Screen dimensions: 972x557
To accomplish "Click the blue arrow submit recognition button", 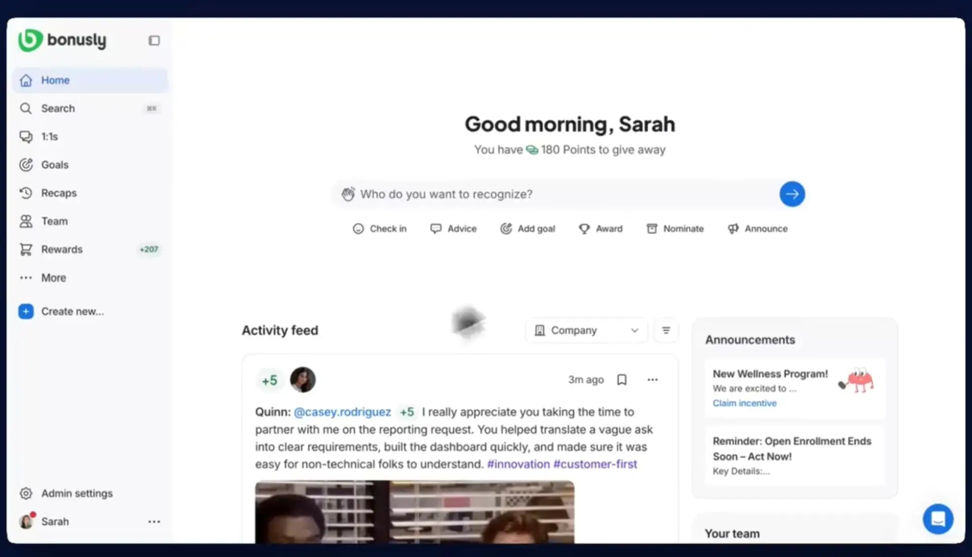I will (x=792, y=194).
